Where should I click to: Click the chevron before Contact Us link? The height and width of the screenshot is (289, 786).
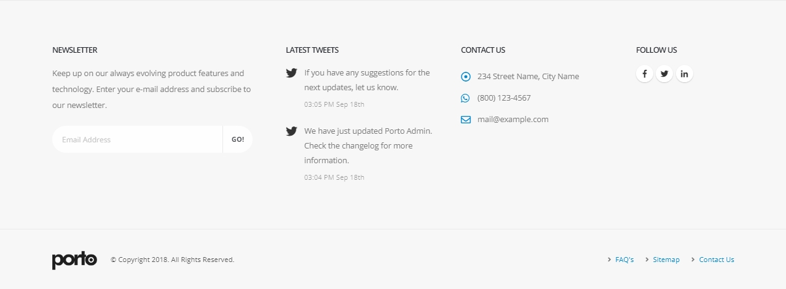click(693, 260)
